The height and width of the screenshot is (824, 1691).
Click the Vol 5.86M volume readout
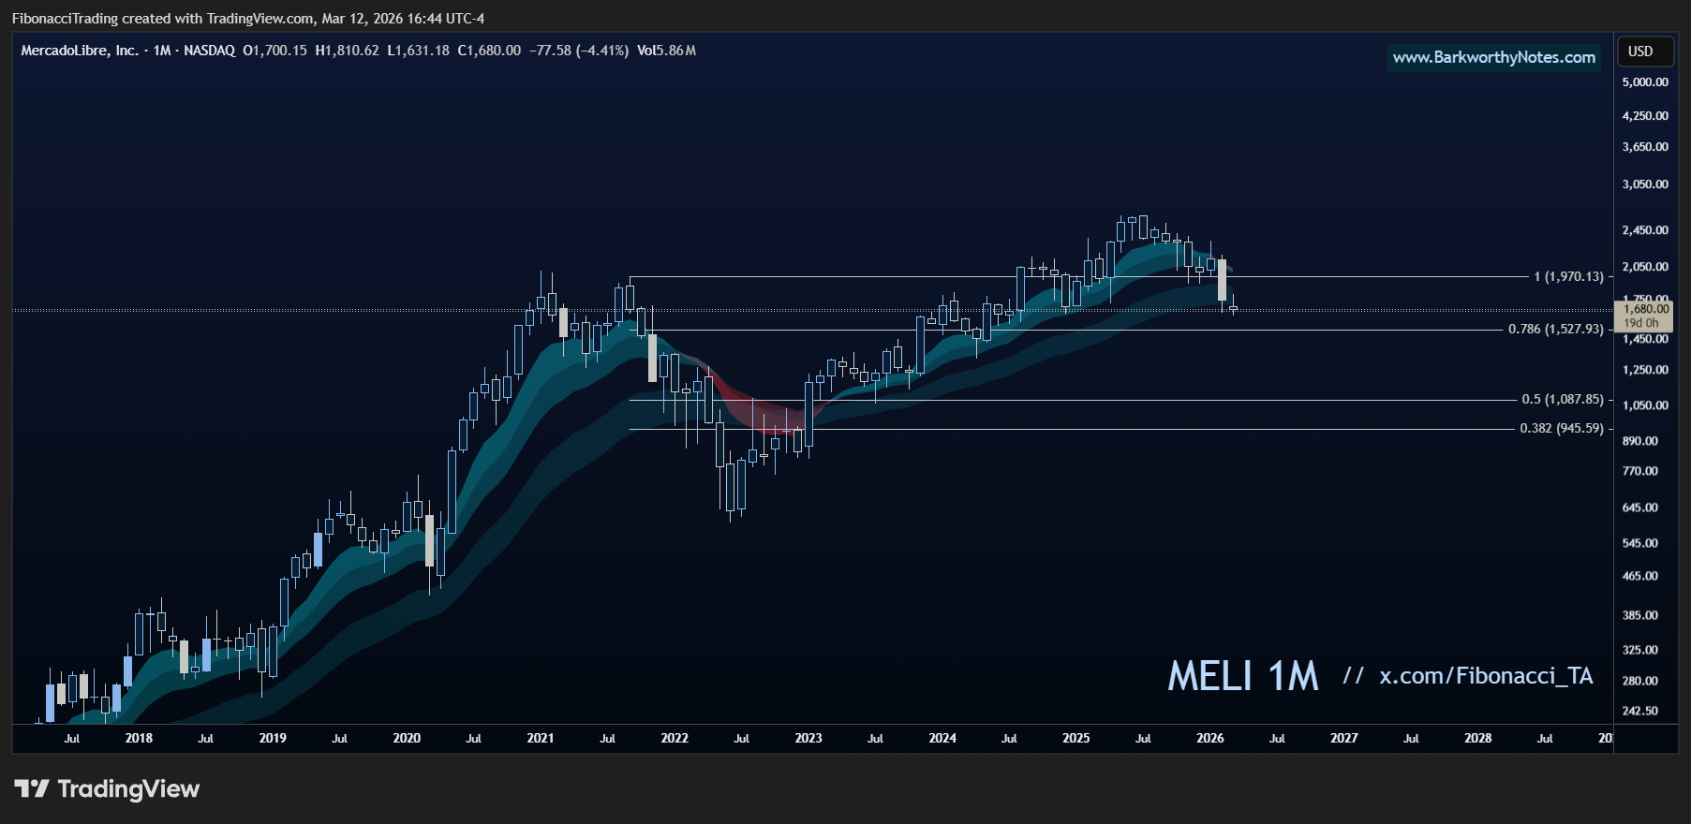tap(666, 51)
